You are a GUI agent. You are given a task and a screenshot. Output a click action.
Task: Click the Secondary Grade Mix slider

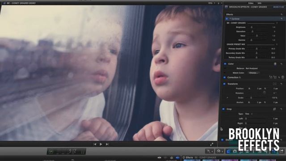[257, 53]
